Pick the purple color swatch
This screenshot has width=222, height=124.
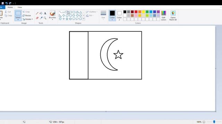point(158,12)
